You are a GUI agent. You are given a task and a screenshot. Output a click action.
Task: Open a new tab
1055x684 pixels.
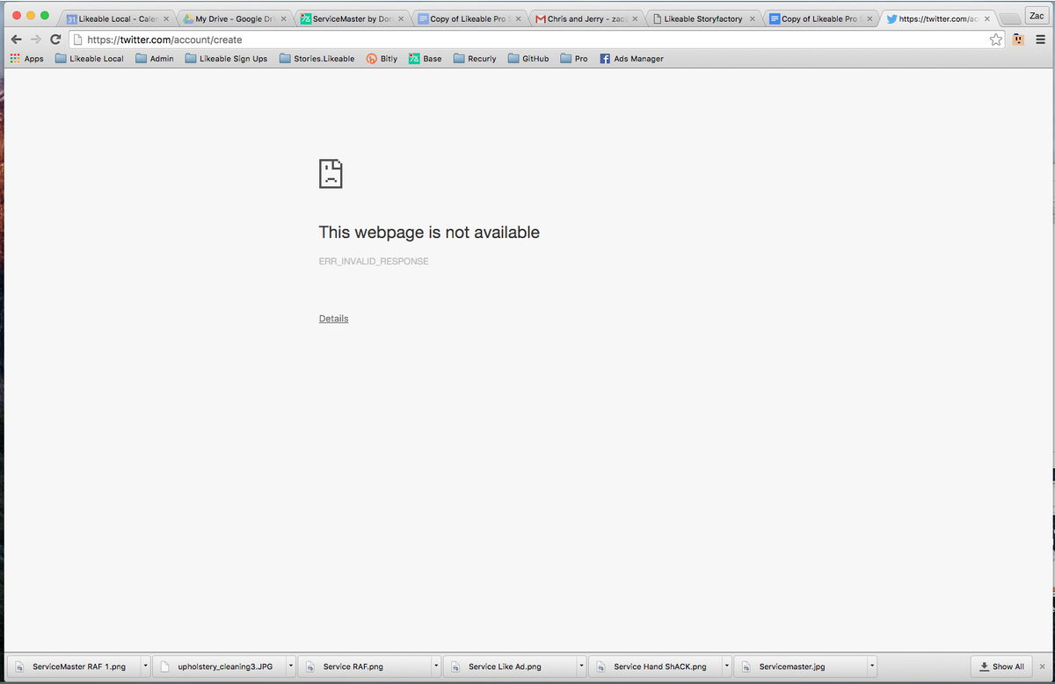coord(1009,19)
